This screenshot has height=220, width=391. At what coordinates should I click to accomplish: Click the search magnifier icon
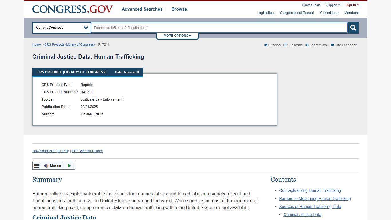click(x=353, y=27)
